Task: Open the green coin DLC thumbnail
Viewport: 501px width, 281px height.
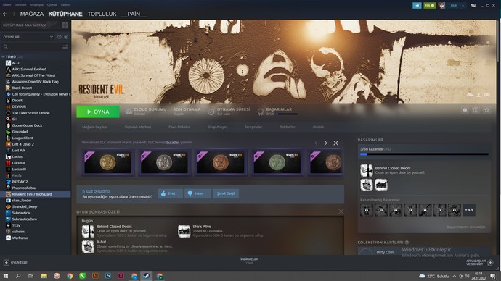Action: pos(277,162)
